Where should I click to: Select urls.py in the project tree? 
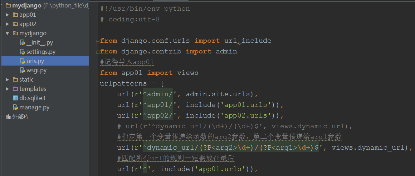tap(35, 61)
